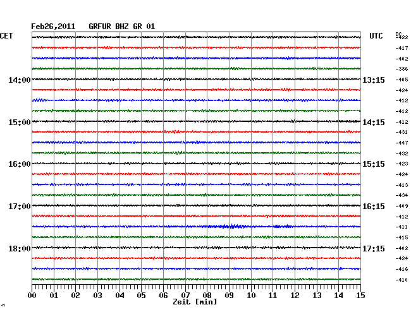This screenshot has height=312, width=411.
Task: Click minute tick label "01"
Action: 54,296
